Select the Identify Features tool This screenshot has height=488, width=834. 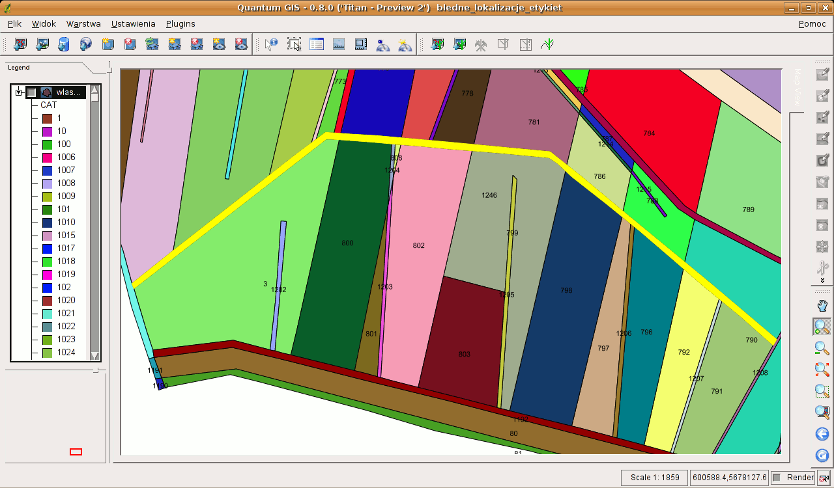(x=271, y=44)
